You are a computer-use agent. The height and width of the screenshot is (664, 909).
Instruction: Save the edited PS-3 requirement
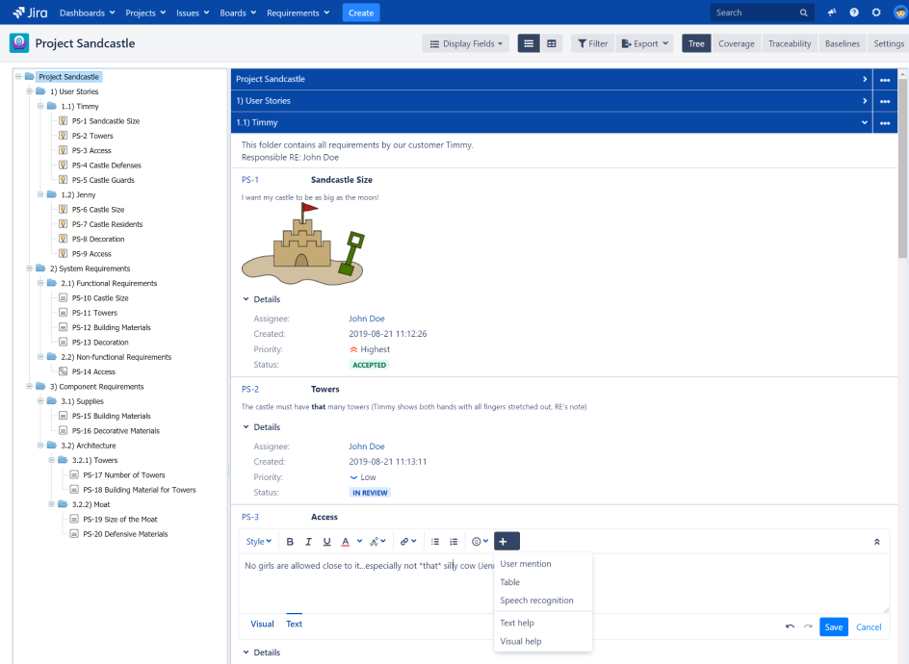(x=833, y=626)
